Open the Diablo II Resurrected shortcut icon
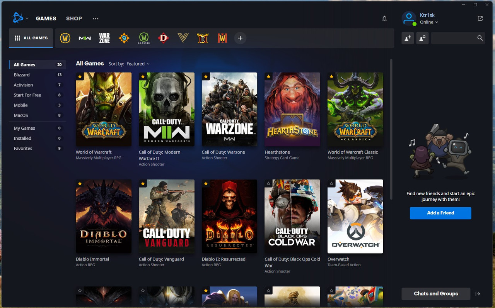Screen dimensions: 495x308 [x=203, y=38]
